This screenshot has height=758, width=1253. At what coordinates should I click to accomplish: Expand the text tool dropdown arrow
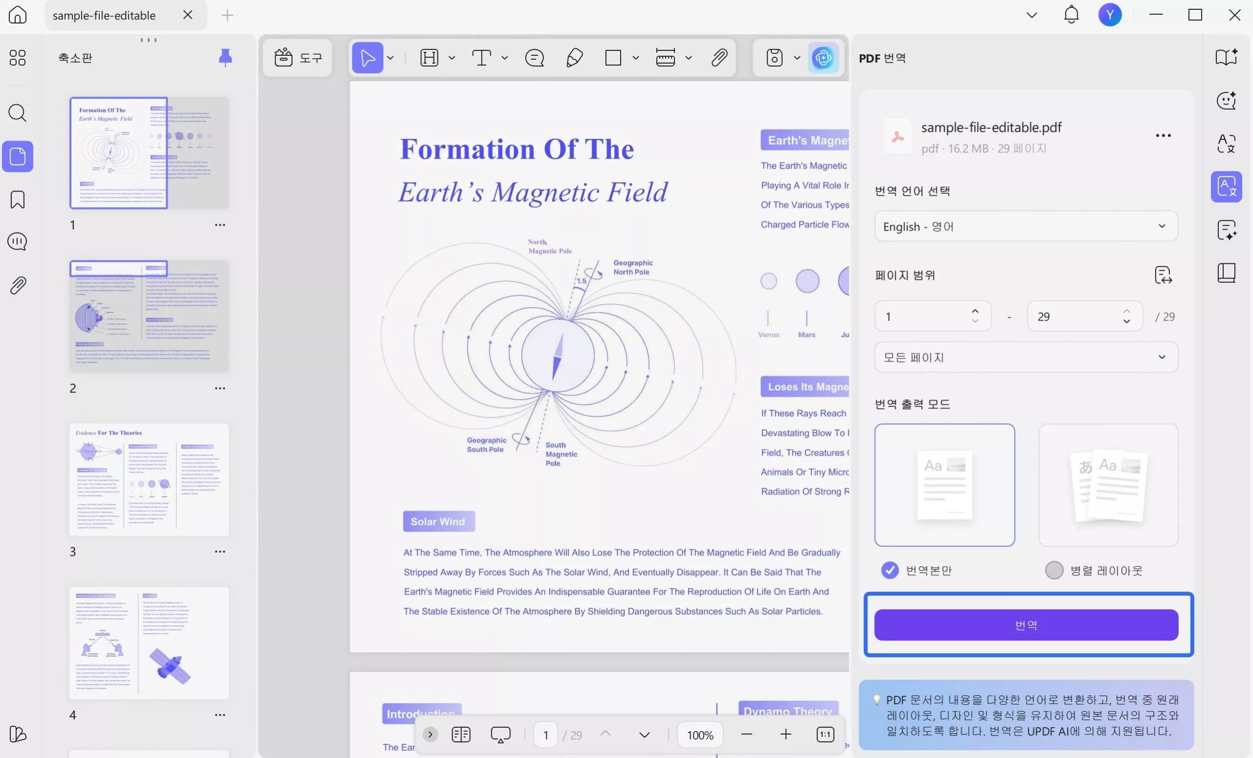505,58
